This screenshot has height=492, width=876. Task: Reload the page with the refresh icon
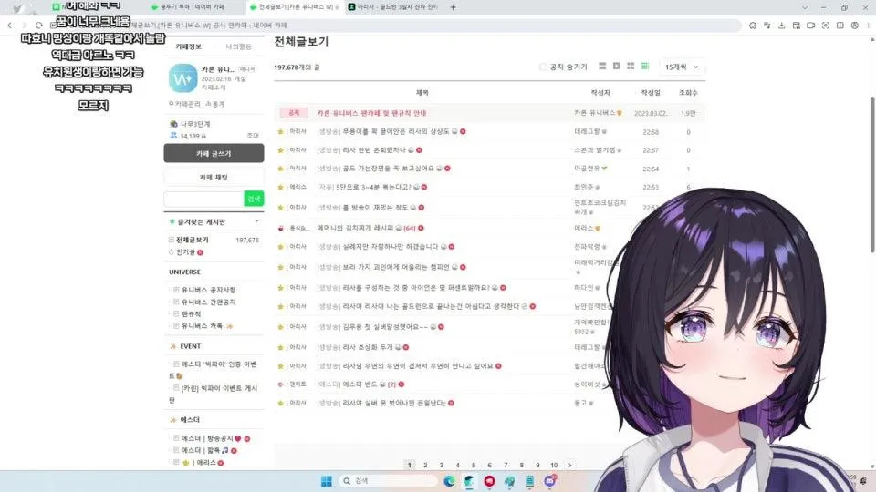38,26
